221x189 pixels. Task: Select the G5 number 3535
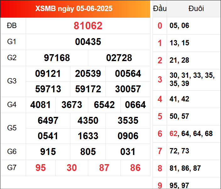click(x=128, y=121)
